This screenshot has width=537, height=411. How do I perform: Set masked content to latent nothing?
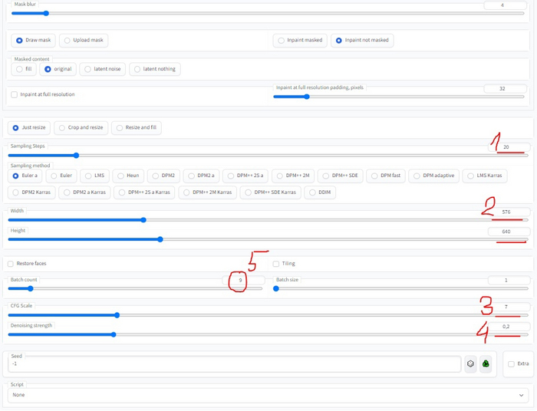tap(155, 69)
